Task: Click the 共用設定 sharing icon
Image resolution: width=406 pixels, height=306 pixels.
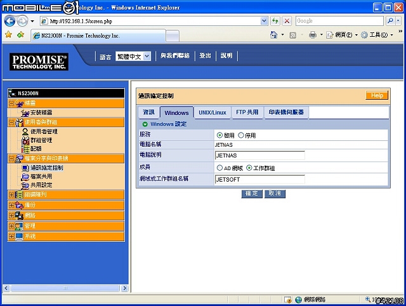Action: pyautogui.click(x=25, y=185)
